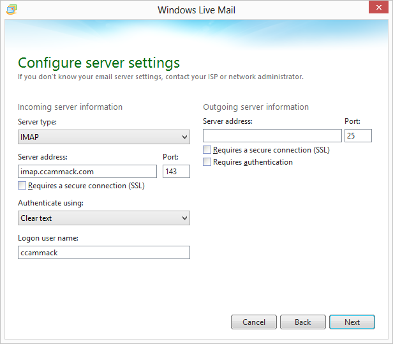This screenshot has width=393, height=344.
Task: Click the Windows Live Mail title bar icon
Action: (x=11, y=10)
